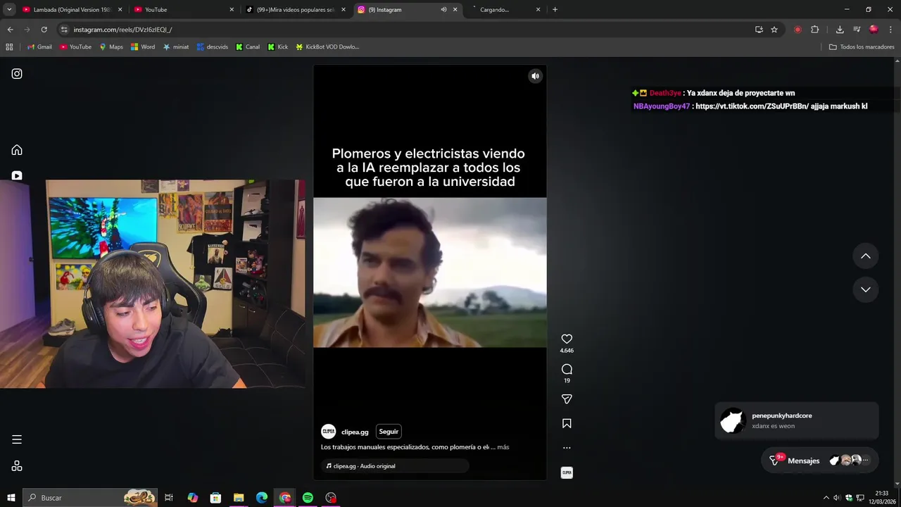Screen dimensions: 901x507
Task: Open the penepunkyhardcore message notification
Action: [x=797, y=421]
